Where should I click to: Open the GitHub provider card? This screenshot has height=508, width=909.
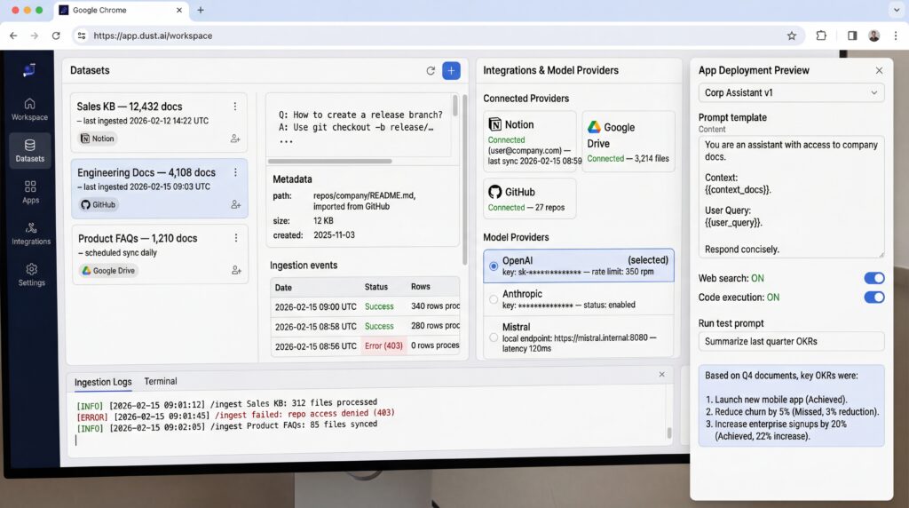point(530,198)
